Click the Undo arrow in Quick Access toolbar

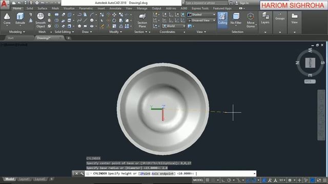[x=43, y=3]
